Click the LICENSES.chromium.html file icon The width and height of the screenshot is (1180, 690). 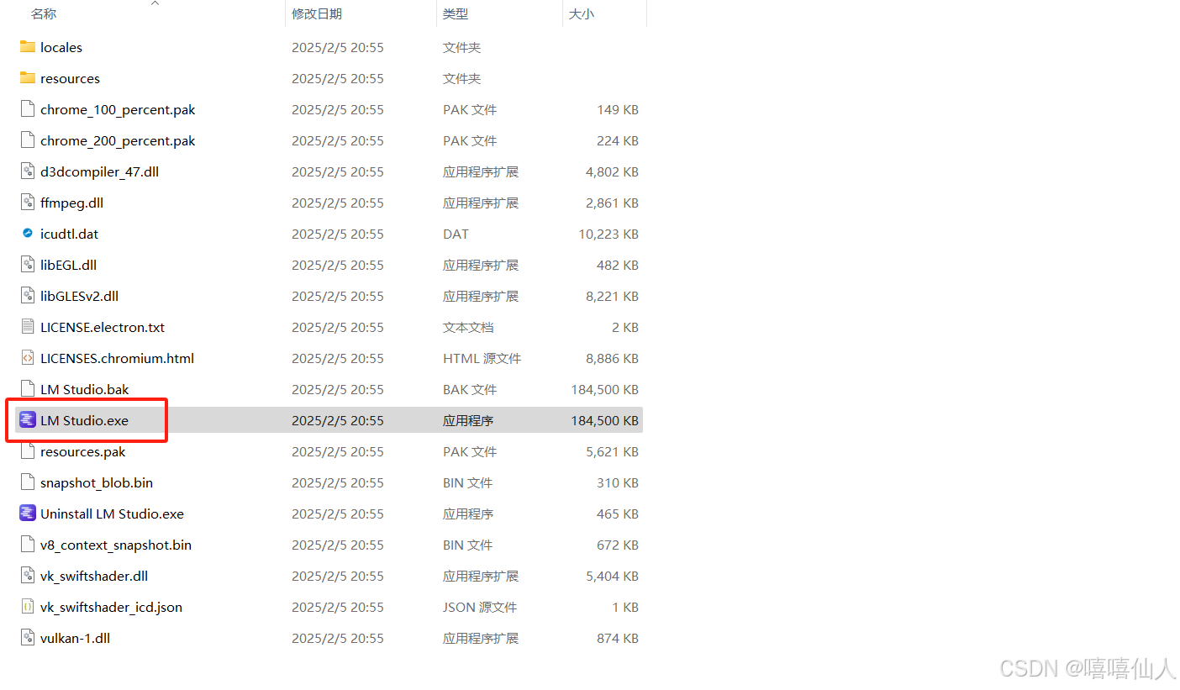click(x=28, y=358)
